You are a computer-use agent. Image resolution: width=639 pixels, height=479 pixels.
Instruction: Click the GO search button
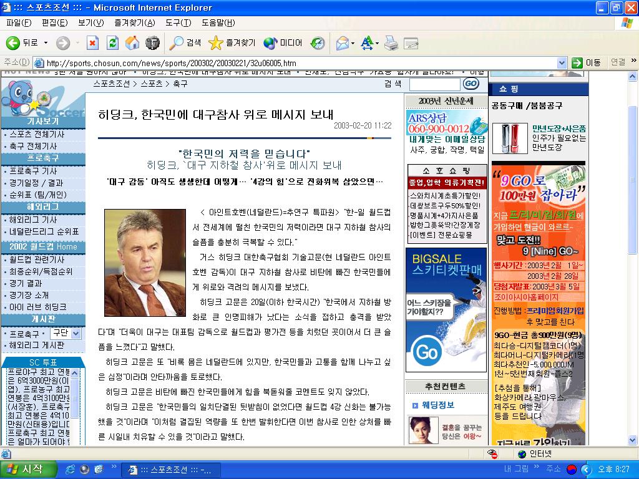pos(471,84)
